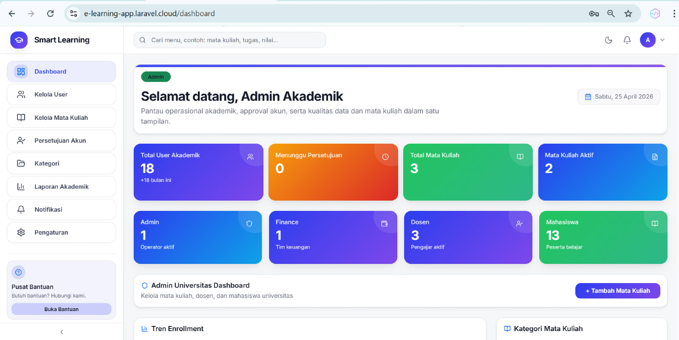Screen dimensions: 679x340
Task: Click the chart icon beside Tren Enrollment
Action: (144, 329)
